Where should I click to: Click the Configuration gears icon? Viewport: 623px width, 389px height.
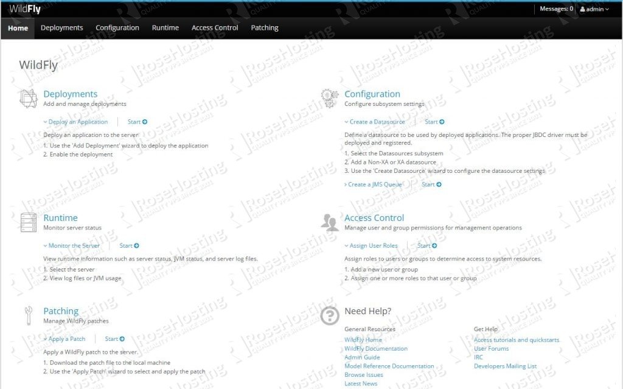[x=330, y=98]
